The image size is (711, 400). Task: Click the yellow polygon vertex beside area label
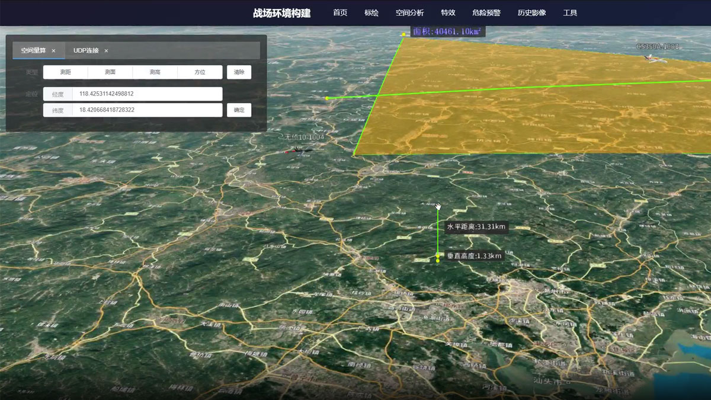403,34
